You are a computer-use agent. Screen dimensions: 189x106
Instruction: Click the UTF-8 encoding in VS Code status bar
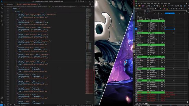click(x=72, y=105)
